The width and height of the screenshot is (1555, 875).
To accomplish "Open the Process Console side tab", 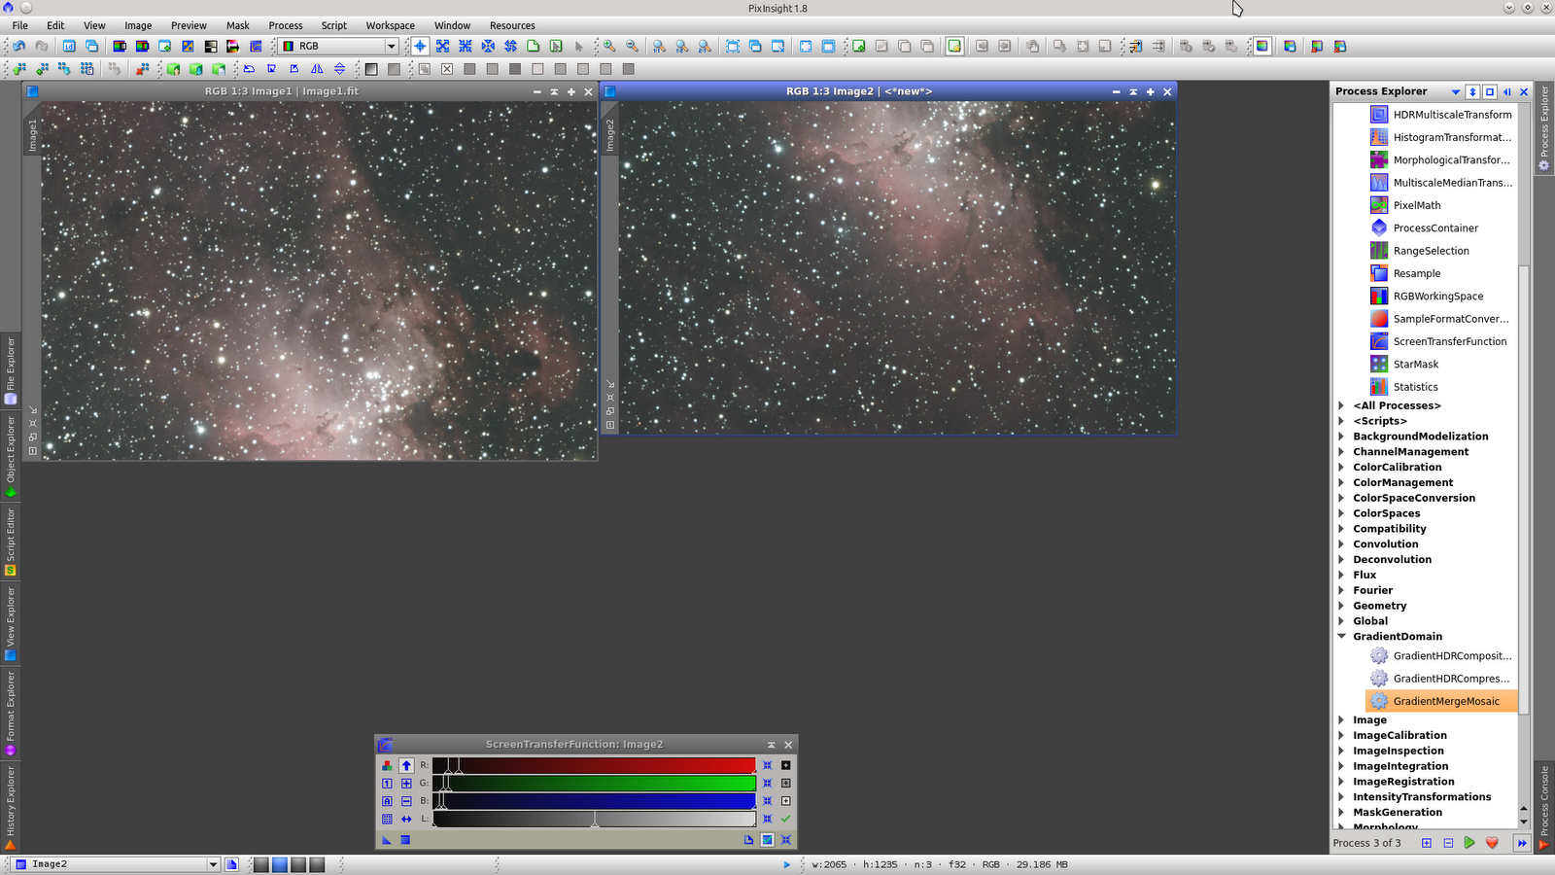I will tap(1543, 807).
